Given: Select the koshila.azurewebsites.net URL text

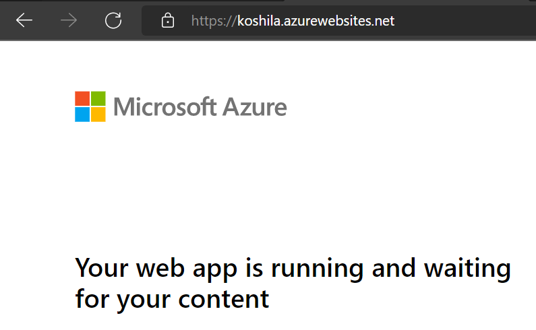Looking at the screenshot, I should click(316, 21).
